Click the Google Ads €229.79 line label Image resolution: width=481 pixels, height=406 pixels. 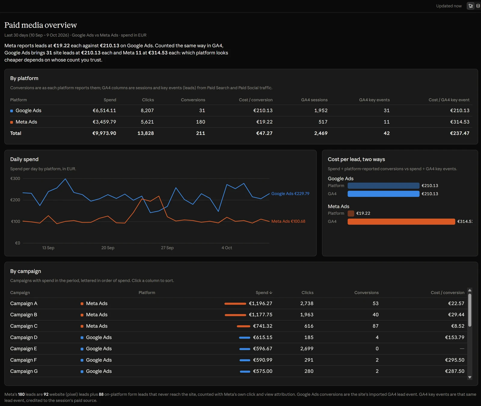(x=290, y=194)
